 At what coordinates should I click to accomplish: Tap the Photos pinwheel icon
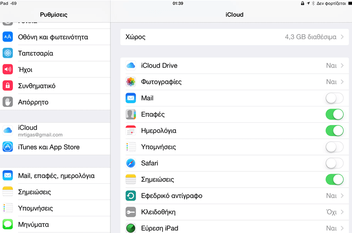131,82
